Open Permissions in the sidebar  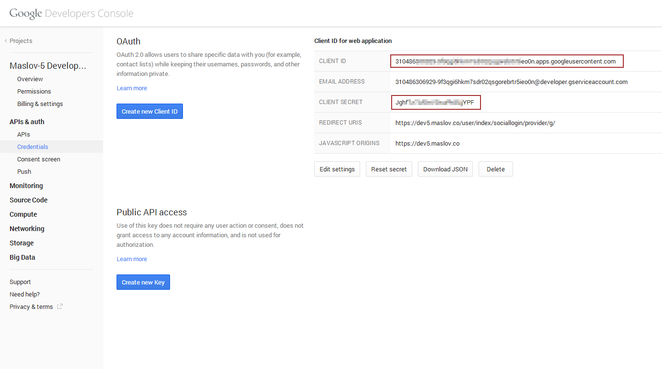click(34, 92)
